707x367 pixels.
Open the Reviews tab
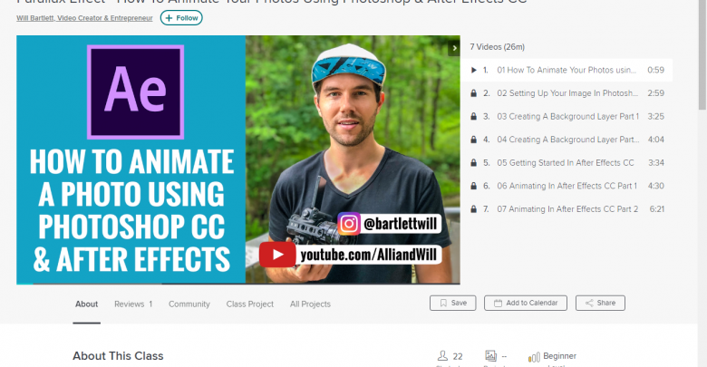click(x=133, y=304)
